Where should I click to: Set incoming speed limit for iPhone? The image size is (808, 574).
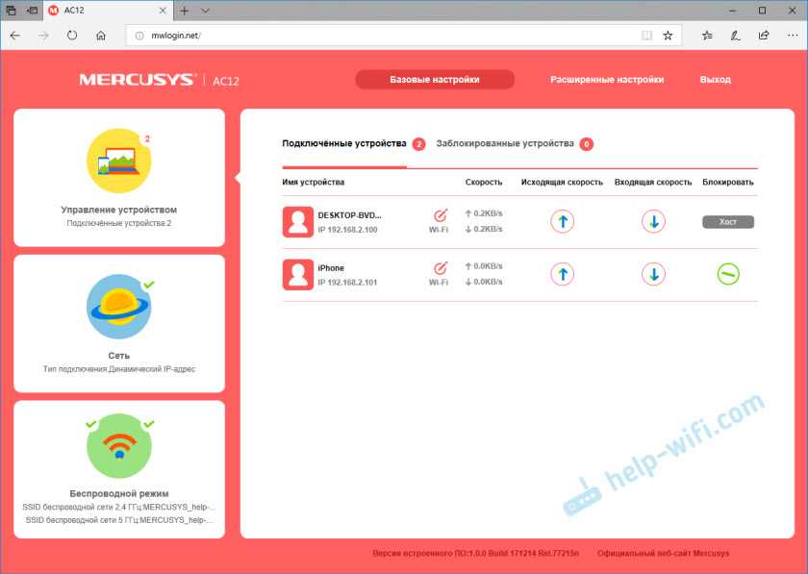coord(653,274)
